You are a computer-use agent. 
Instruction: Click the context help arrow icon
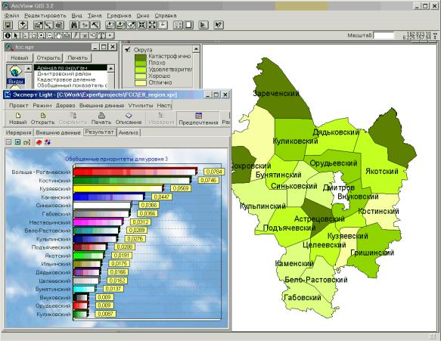point(219,25)
